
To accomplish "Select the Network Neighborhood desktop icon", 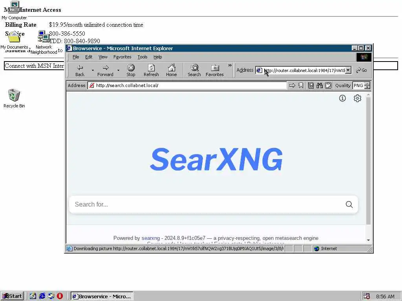I will (x=44, y=42).
